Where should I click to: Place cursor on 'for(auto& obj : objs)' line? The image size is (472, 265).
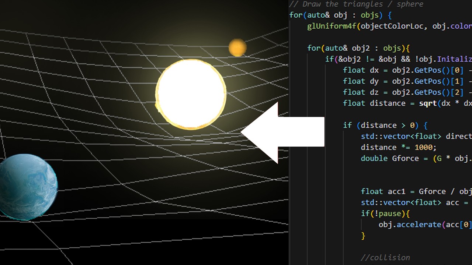point(340,15)
